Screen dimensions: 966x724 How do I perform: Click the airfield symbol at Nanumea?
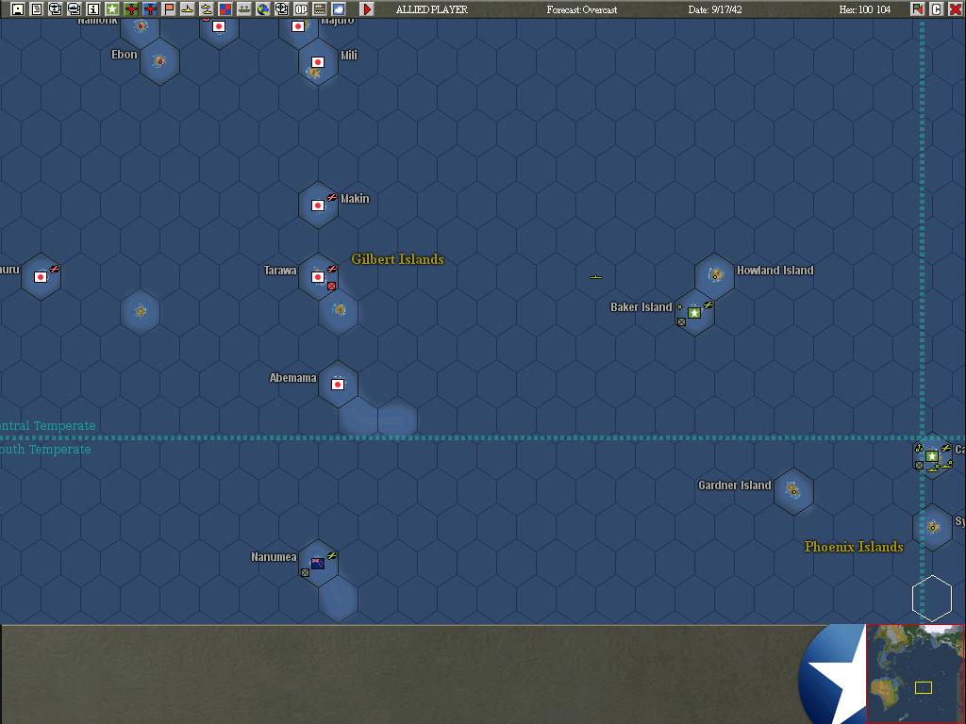click(332, 556)
